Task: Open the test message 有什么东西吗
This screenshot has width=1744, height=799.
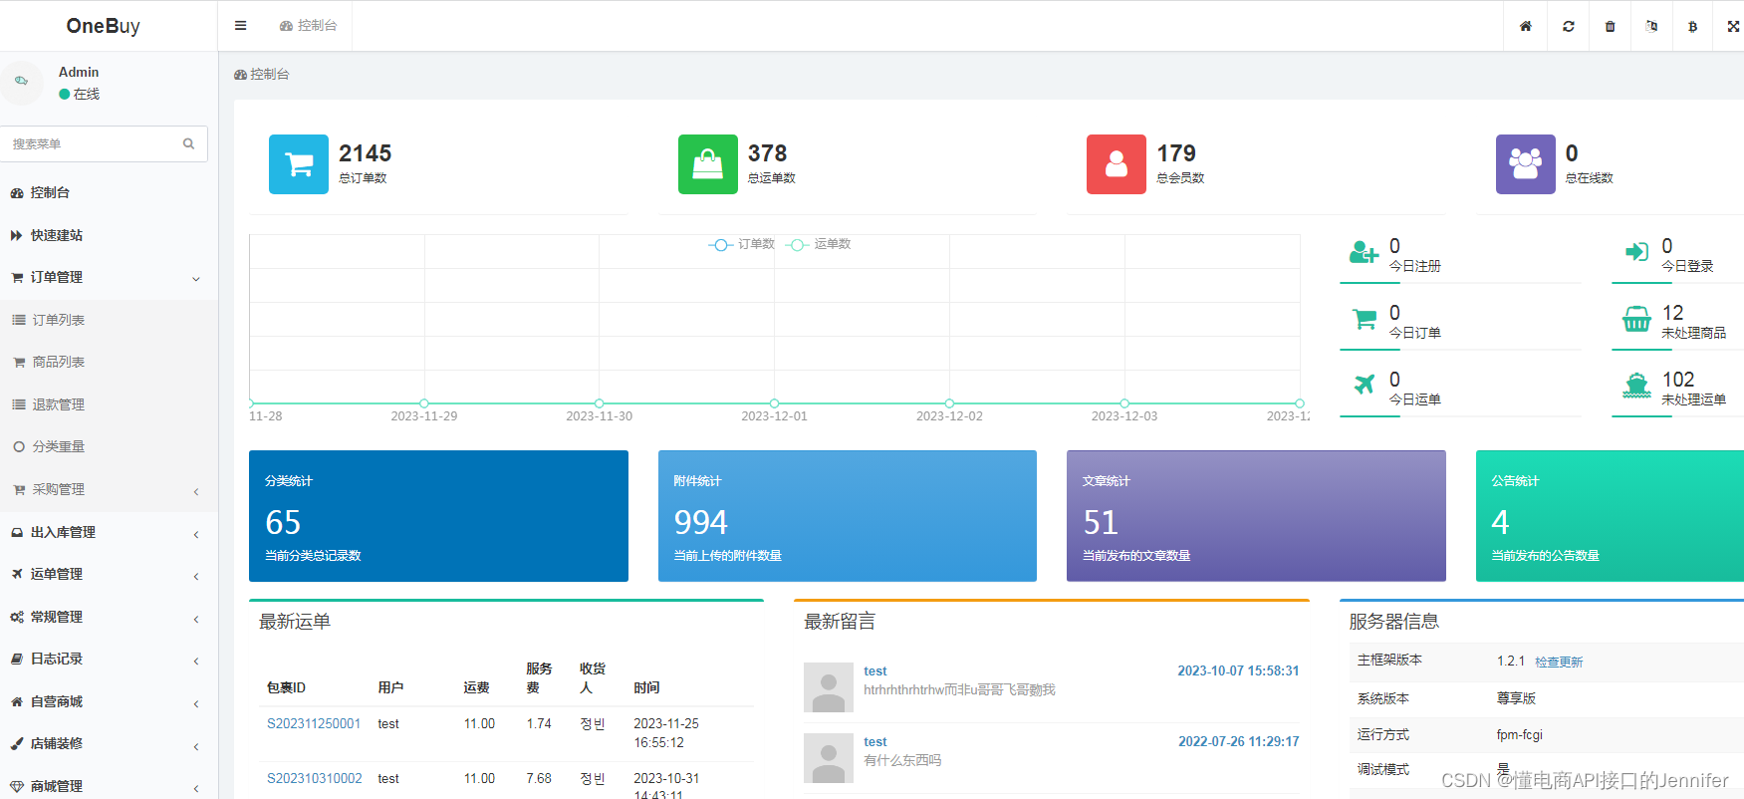Action: click(902, 760)
